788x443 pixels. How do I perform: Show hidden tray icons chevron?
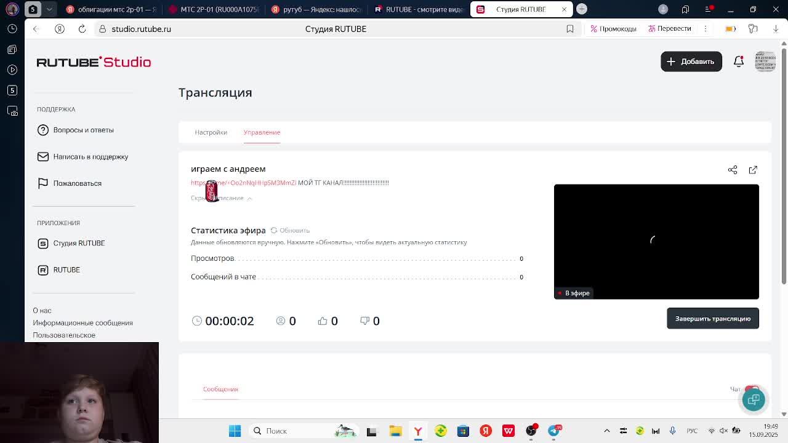click(607, 431)
